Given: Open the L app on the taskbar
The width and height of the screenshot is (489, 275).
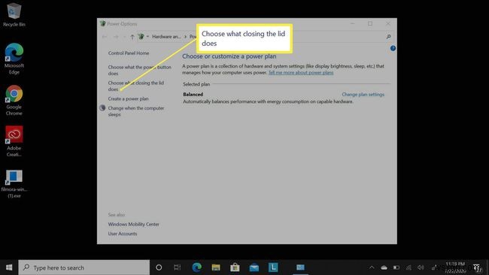Looking at the screenshot, I should click(273, 267).
